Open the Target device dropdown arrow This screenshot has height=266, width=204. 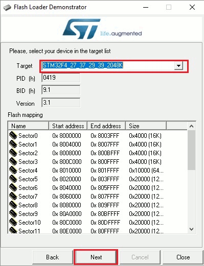click(178, 65)
